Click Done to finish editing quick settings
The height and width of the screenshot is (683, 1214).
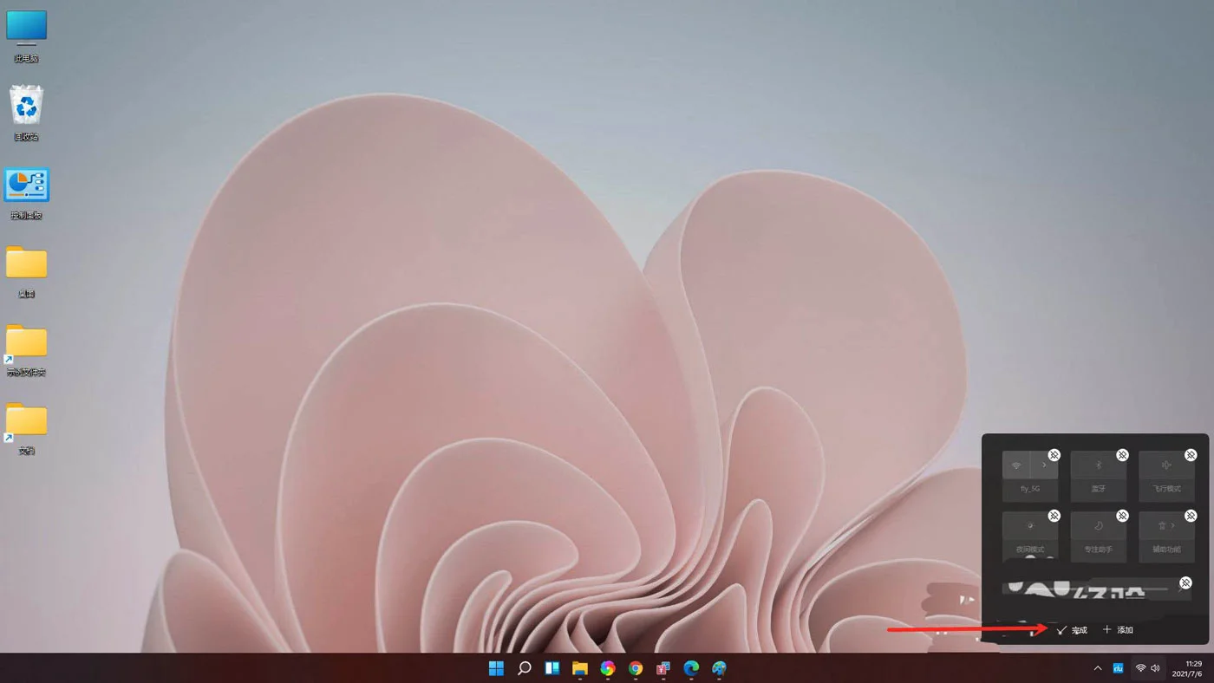point(1072,630)
